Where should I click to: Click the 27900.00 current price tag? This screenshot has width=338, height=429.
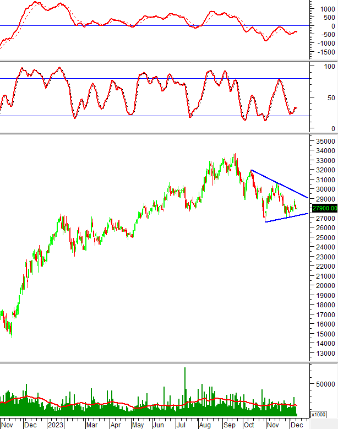(325, 208)
